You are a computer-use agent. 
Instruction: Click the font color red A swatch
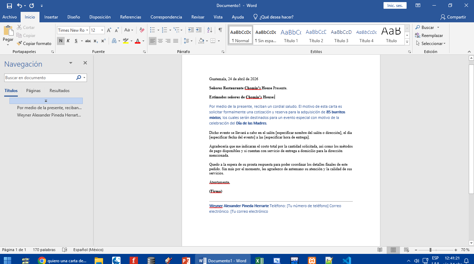tap(138, 41)
